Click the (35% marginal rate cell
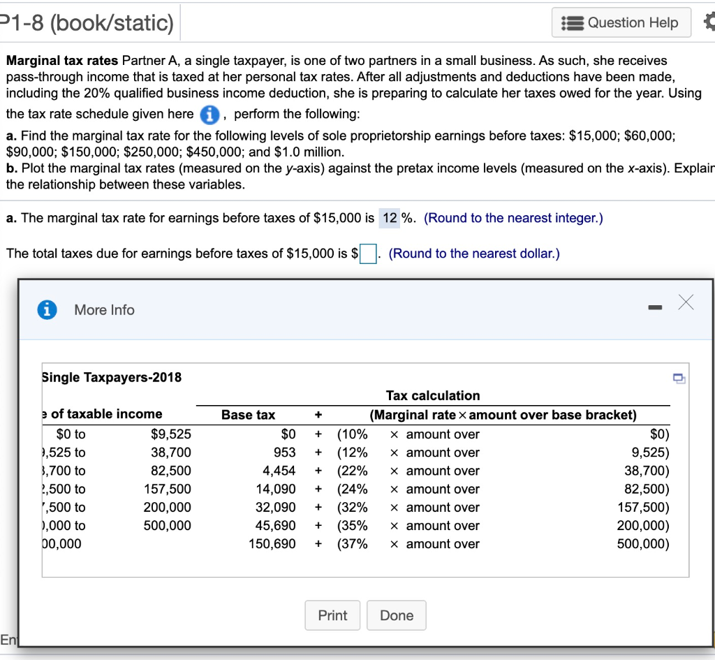The width and height of the screenshot is (715, 660). pos(352,525)
